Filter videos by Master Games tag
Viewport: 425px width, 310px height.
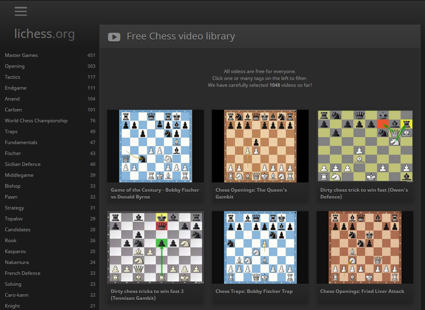(50, 55)
